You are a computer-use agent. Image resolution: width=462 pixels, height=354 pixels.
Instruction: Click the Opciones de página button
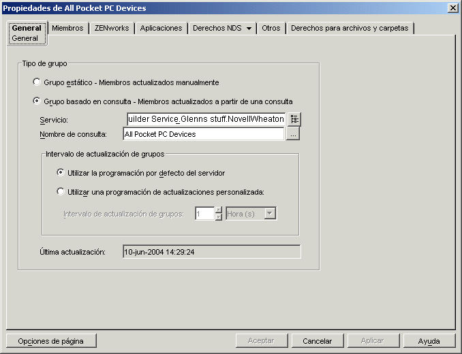(x=51, y=341)
